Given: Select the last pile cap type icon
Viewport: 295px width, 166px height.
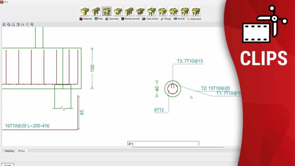Looking at the screenshot, I should [x=196, y=12].
